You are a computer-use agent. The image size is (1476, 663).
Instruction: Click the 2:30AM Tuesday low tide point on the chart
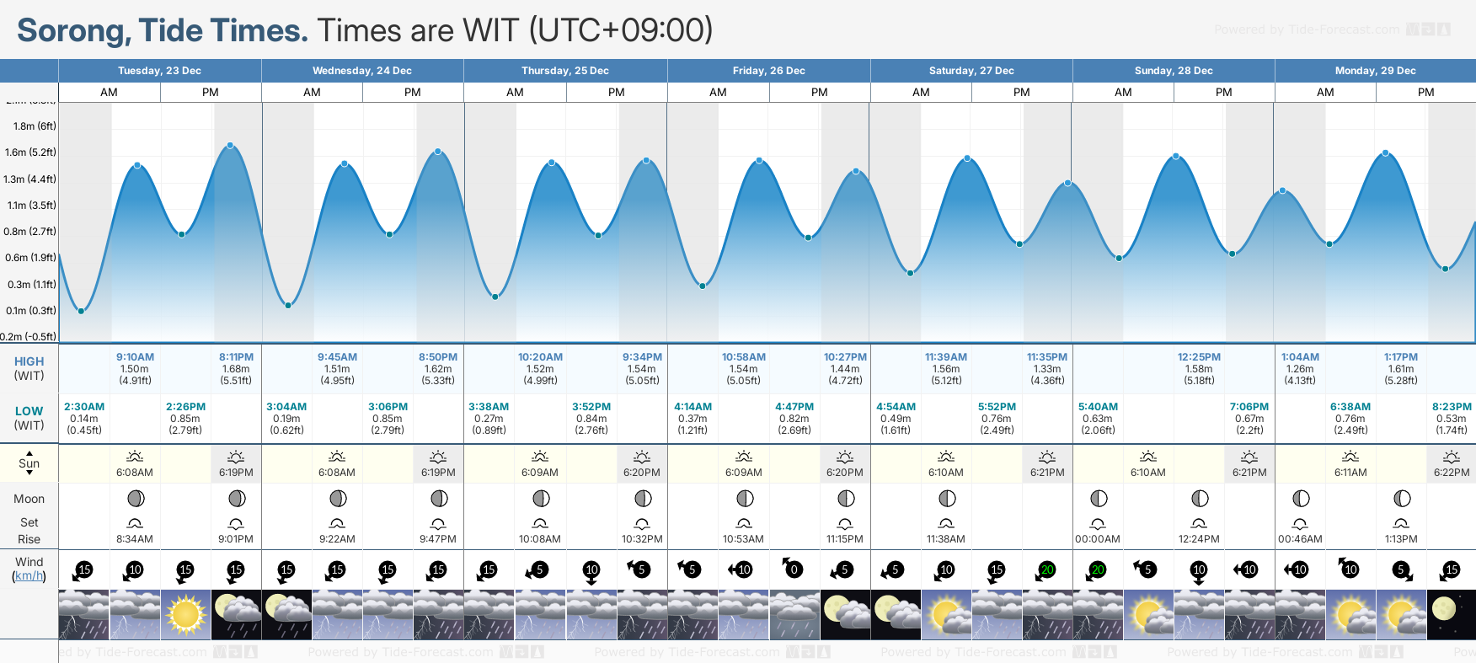pos(82,311)
